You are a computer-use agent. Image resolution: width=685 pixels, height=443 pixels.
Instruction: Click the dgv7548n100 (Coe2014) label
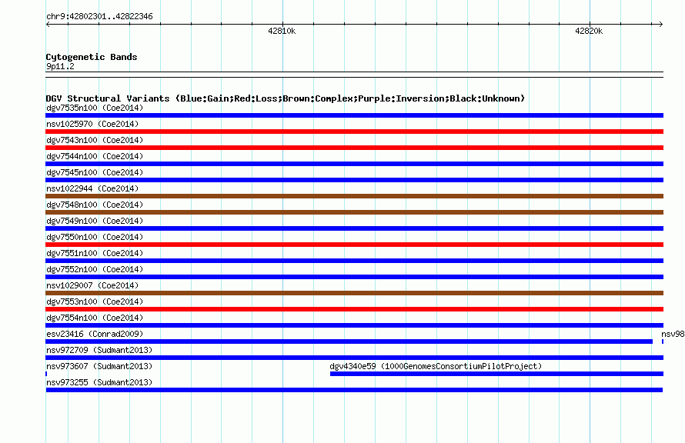pyautogui.click(x=95, y=205)
